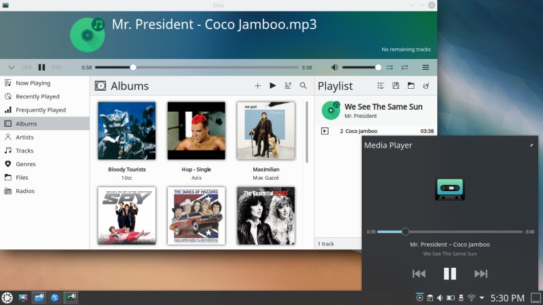Screen dimensions: 543x305
Task: Click the desktop monitor icon on taskbar
Action: [23, 298]
